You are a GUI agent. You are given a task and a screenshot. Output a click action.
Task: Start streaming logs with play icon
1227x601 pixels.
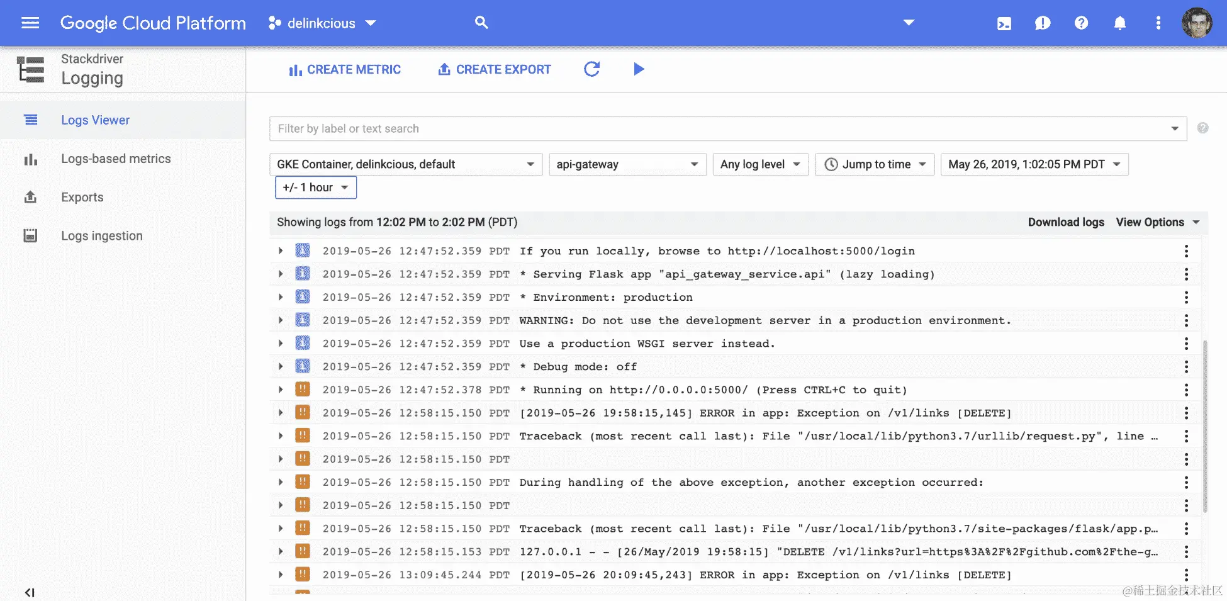[x=639, y=69]
